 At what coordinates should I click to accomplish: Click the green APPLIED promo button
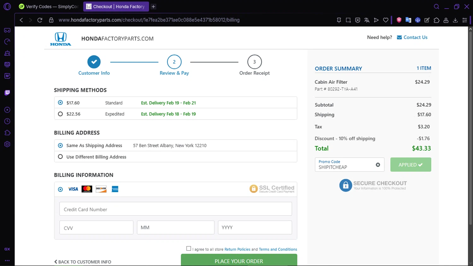pos(411,165)
